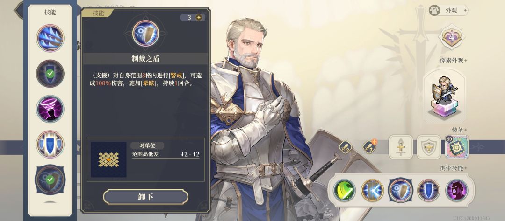Select the purple vortex silhouette skill
This screenshot has width=505, height=221.
coord(50,109)
